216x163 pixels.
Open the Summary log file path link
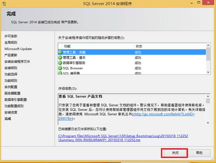(x=123, y=138)
